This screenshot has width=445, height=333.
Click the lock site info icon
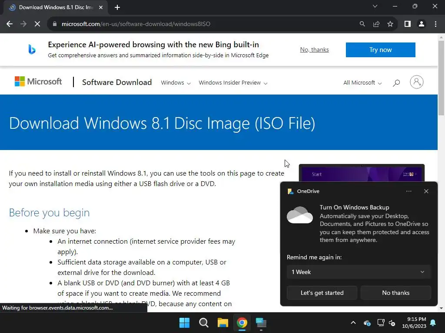(54, 24)
